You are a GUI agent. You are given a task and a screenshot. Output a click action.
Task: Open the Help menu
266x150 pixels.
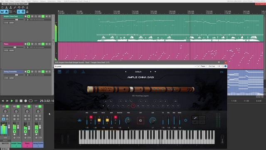coord(59,1)
